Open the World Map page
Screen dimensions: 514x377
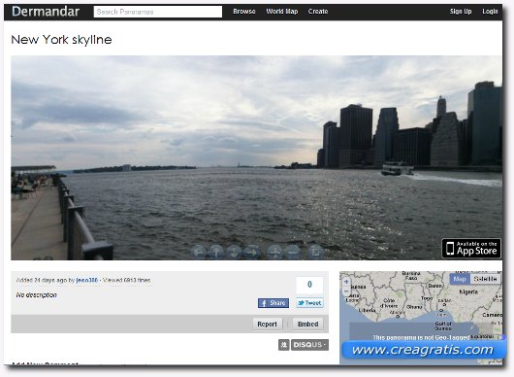[x=282, y=12]
